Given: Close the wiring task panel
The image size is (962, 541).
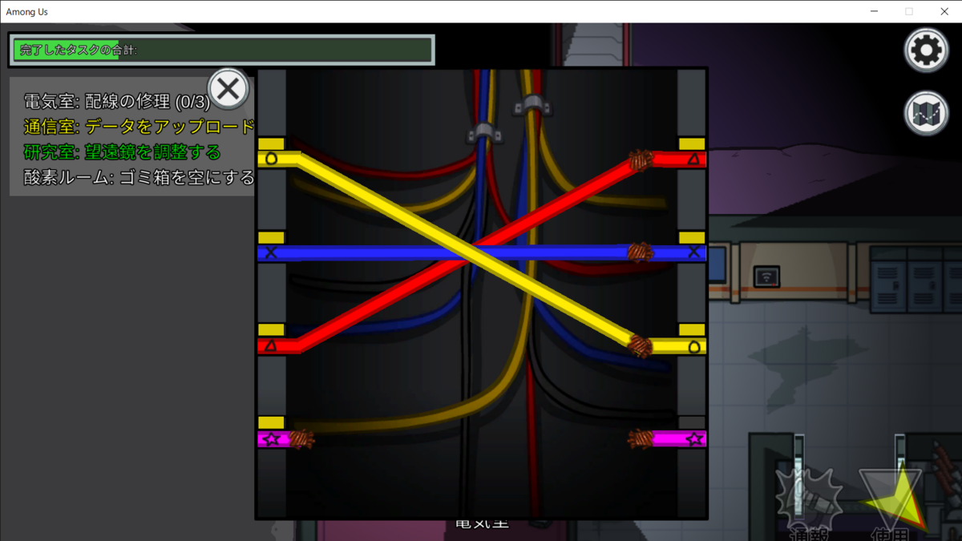Looking at the screenshot, I should (x=228, y=88).
